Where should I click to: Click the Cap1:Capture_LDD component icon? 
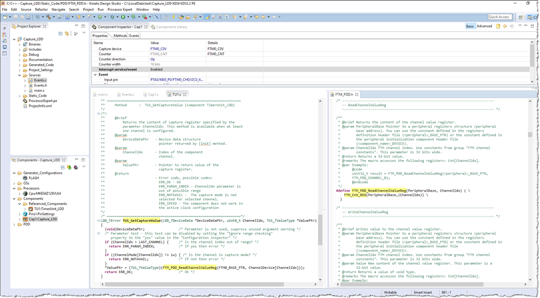pyautogui.click(x=25, y=219)
